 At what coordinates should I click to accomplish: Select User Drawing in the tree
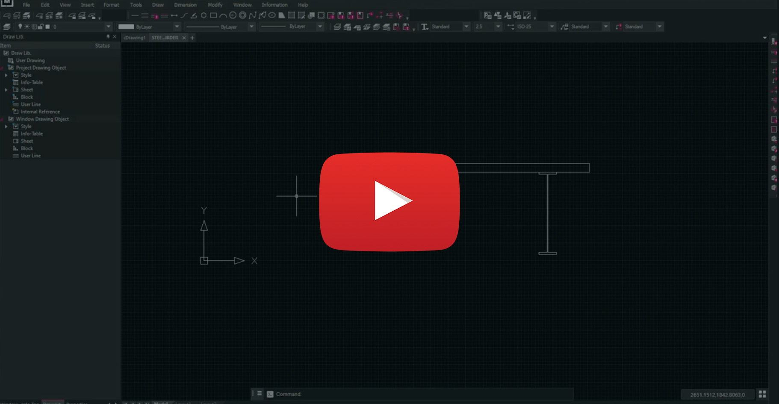coord(30,60)
